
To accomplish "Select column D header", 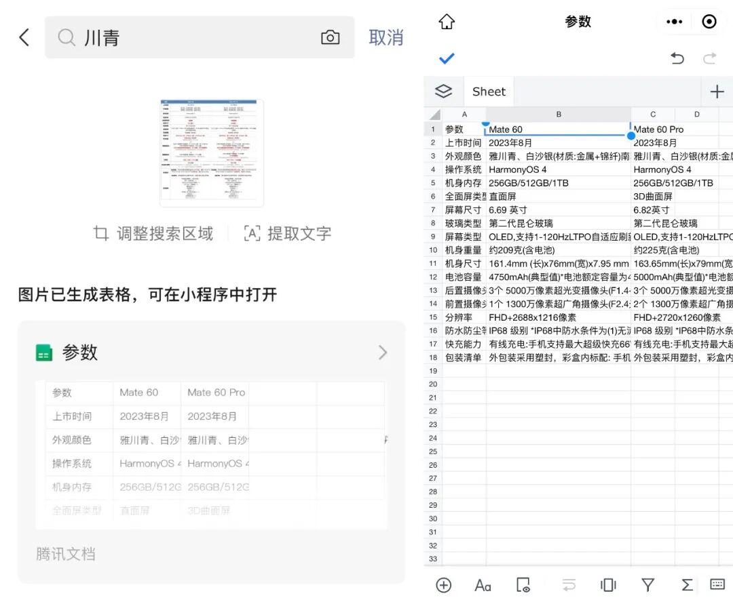I will (697, 115).
